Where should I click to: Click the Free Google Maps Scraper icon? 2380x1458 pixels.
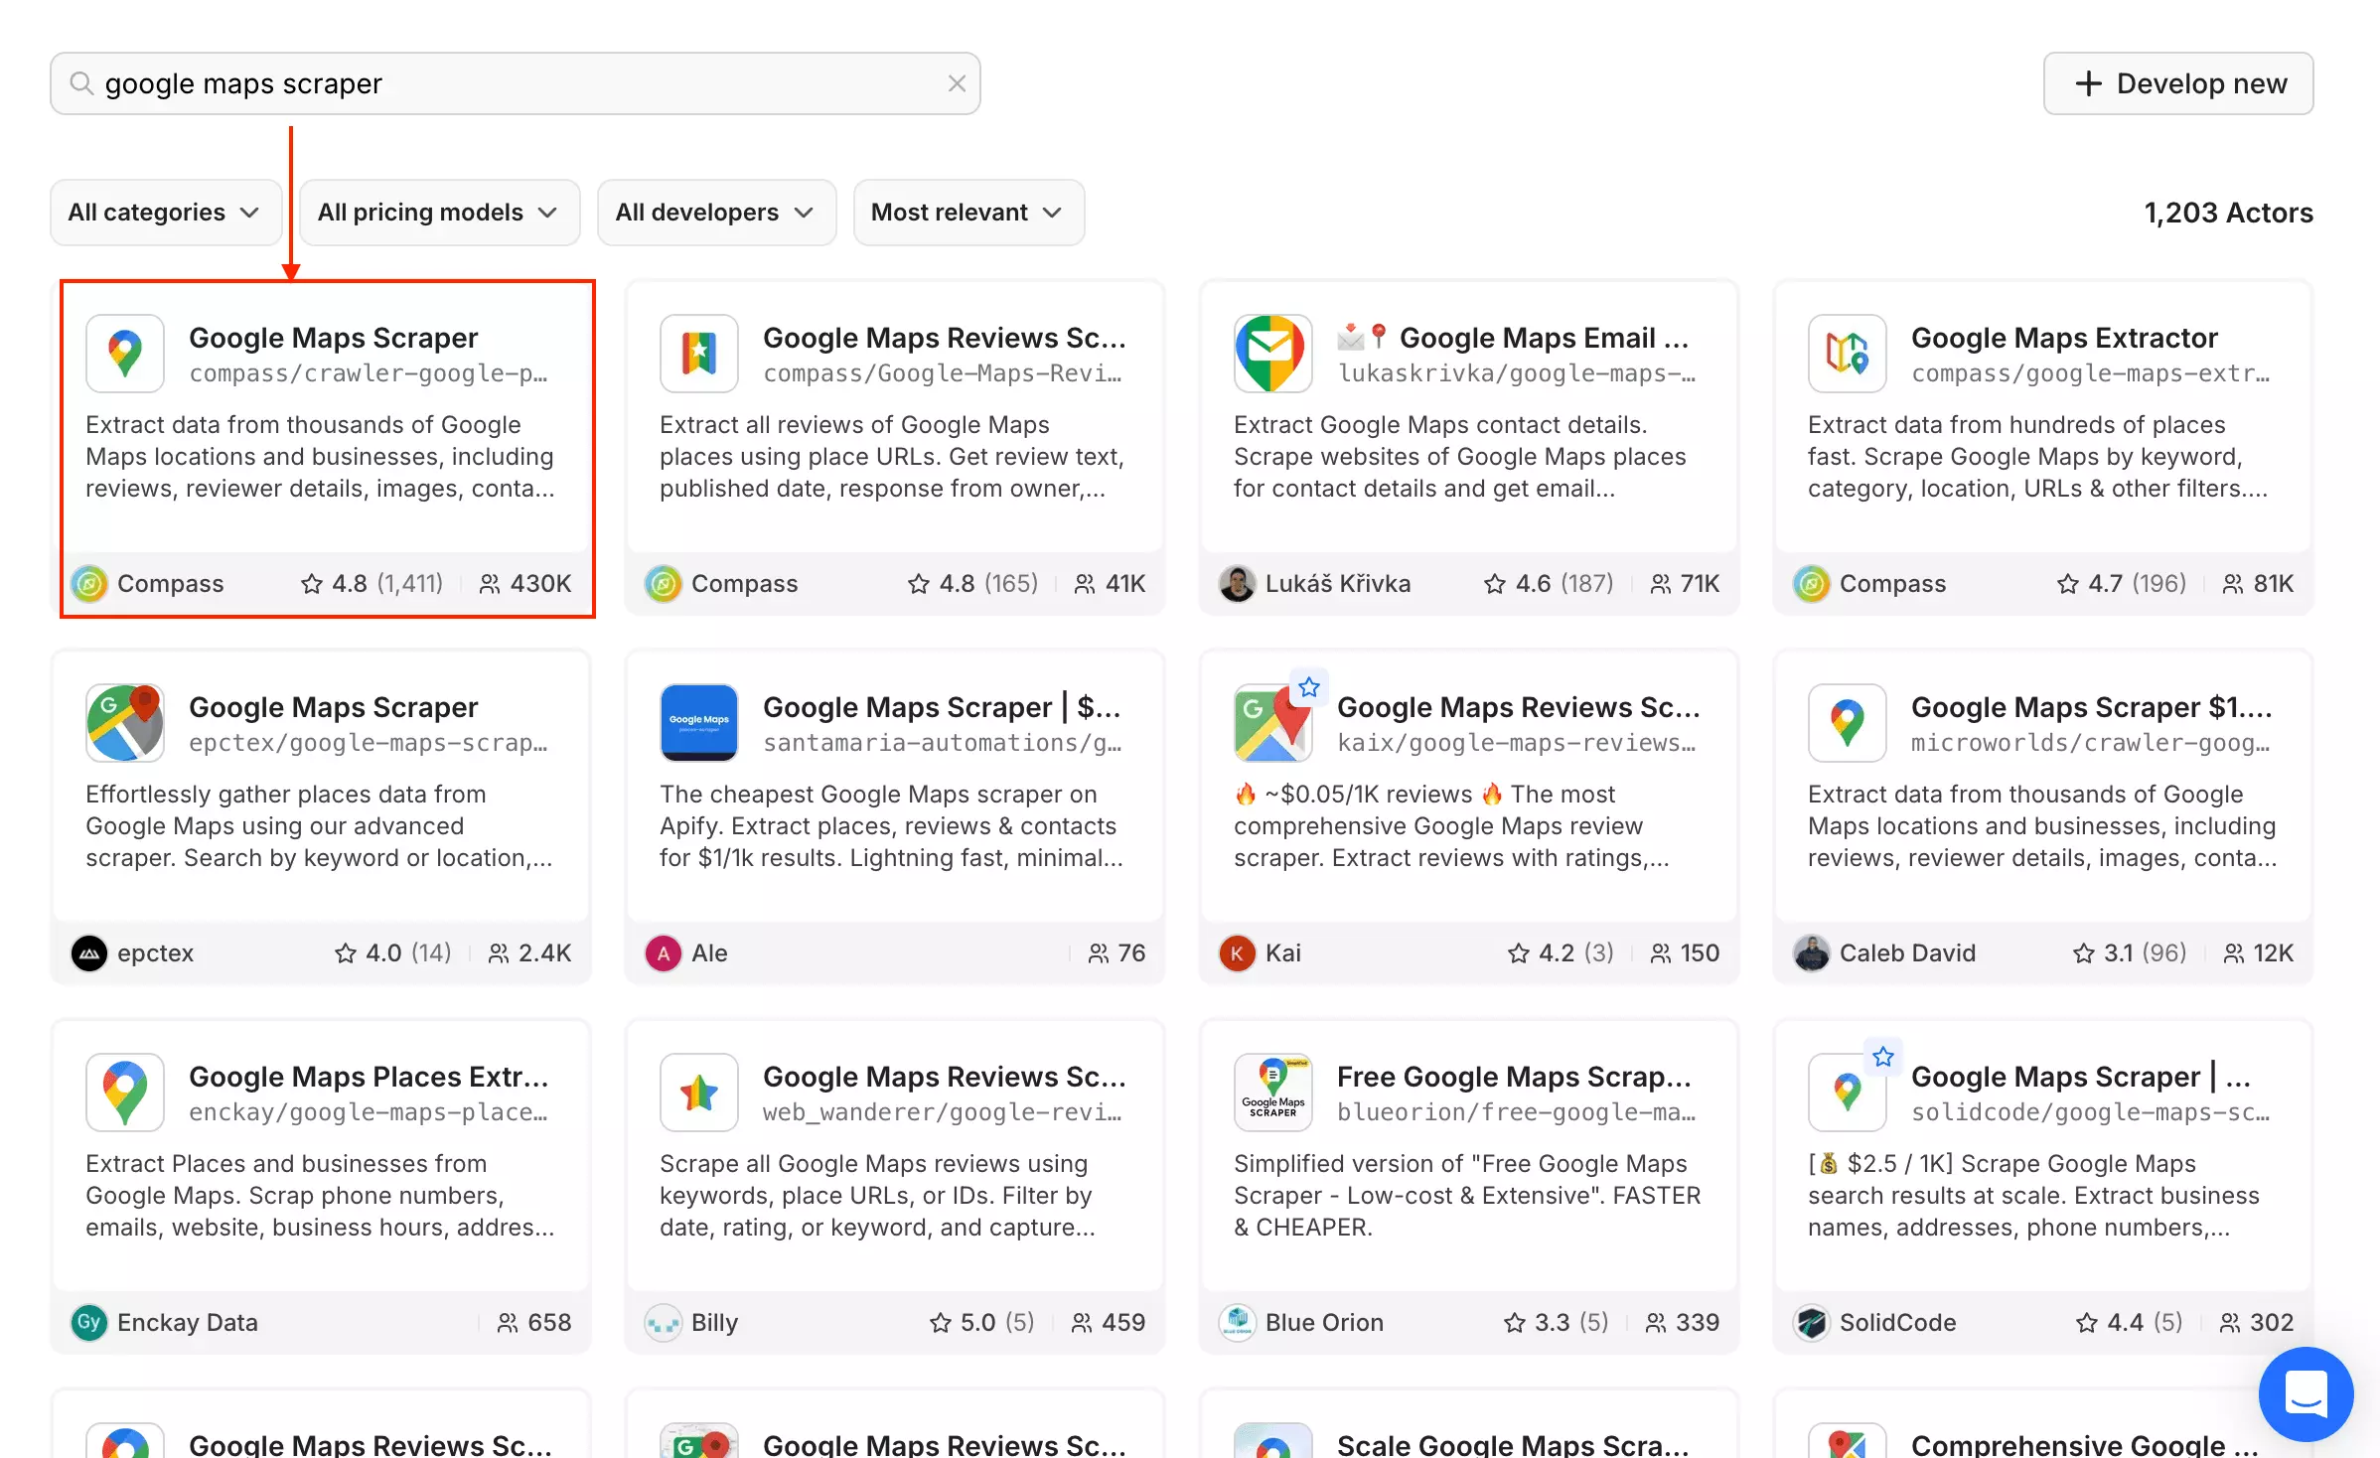1273,1093
